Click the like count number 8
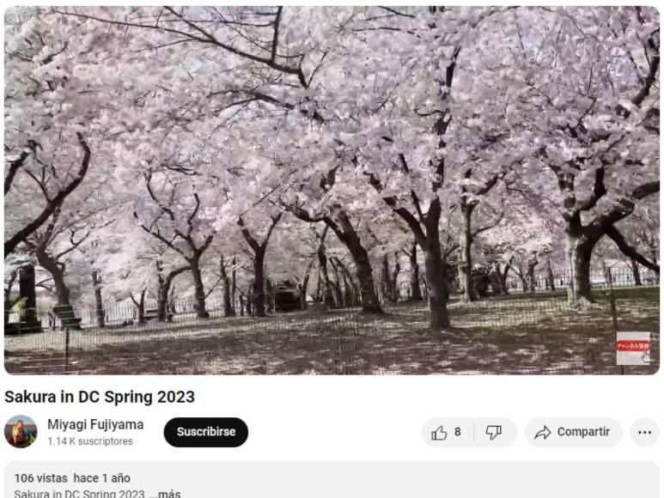The height and width of the screenshot is (498, 664). (x=457, y=432)
